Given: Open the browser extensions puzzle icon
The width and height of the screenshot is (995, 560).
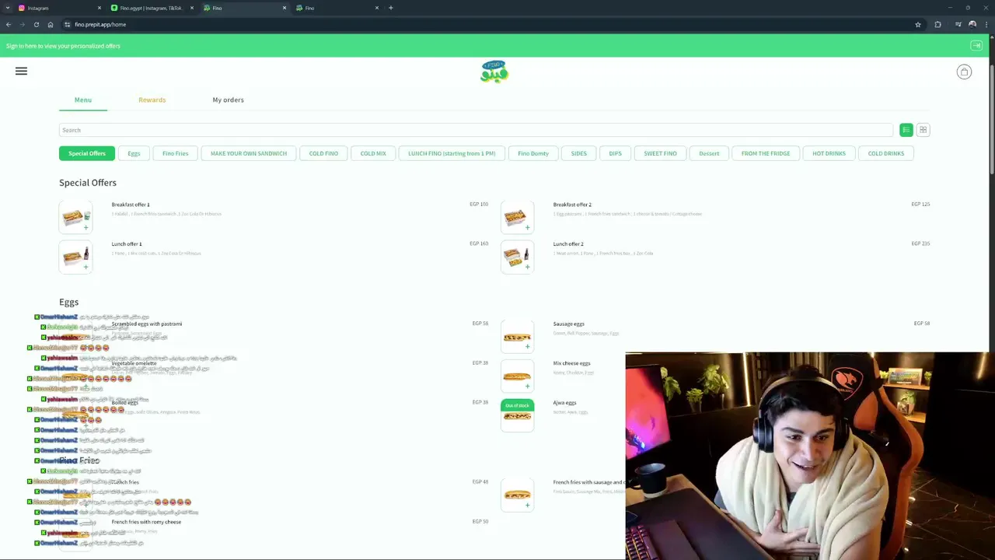Looking at the screenshot, I should click(x=937, y=24).
